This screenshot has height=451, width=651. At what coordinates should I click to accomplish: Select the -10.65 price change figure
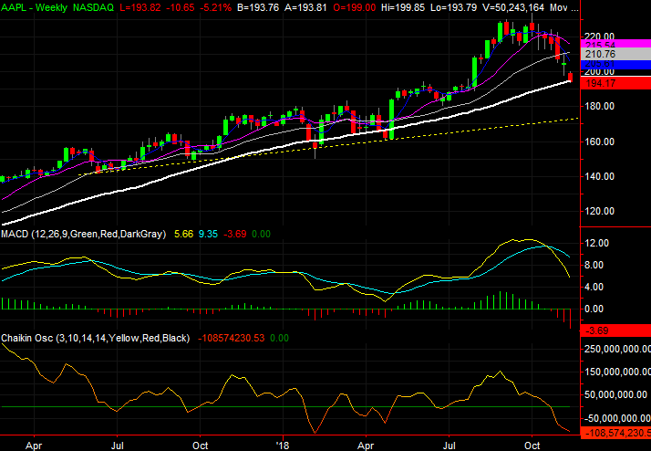181,7
